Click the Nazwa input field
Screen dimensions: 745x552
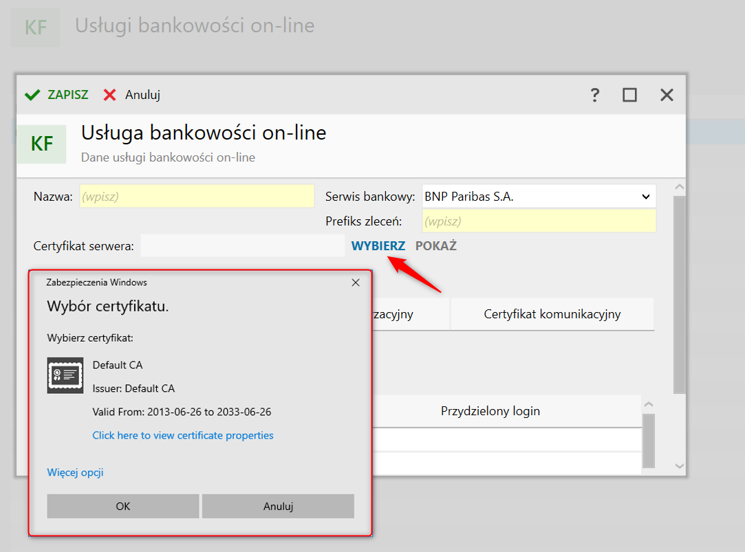(x=197, y=196)
